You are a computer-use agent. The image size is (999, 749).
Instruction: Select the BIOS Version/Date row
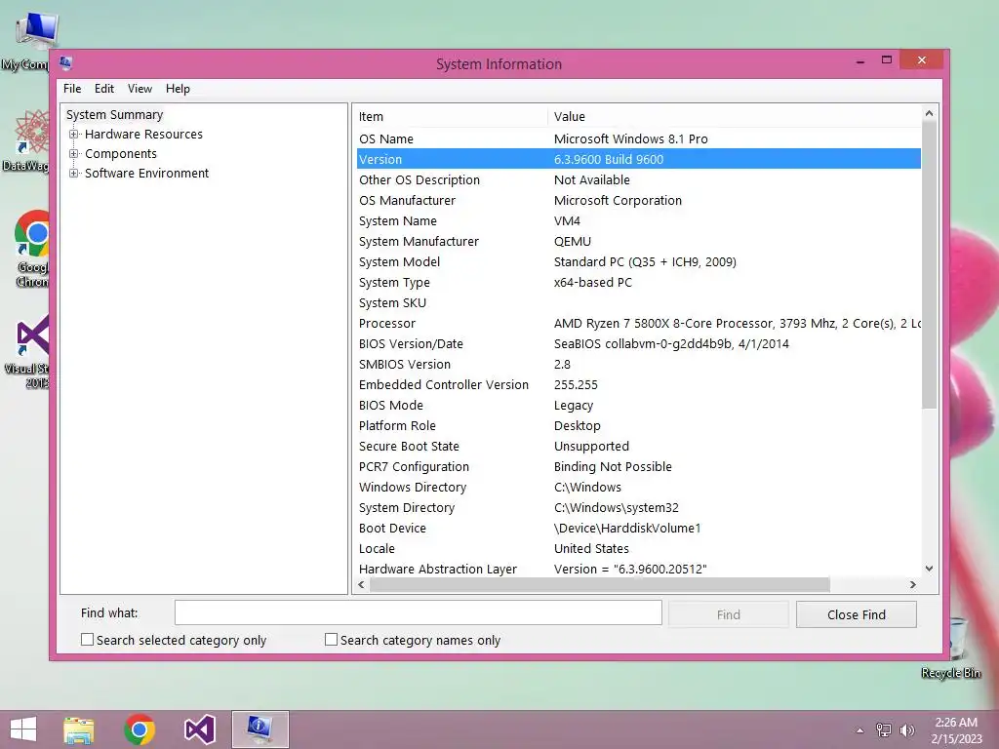click(638, 344)
